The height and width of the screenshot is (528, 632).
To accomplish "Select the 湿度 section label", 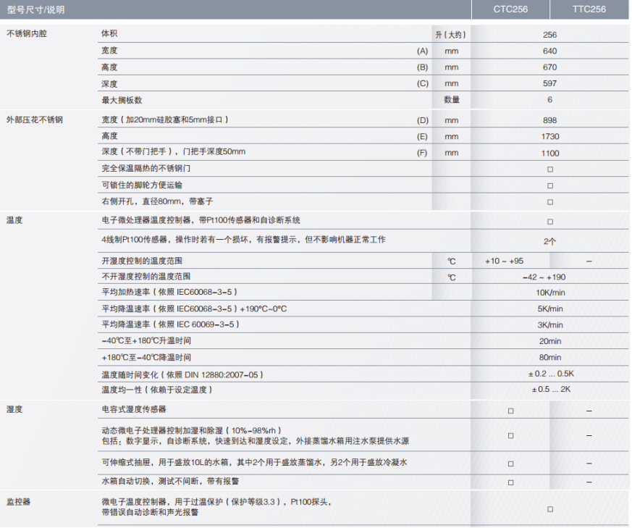I will (x=14, y=409).
